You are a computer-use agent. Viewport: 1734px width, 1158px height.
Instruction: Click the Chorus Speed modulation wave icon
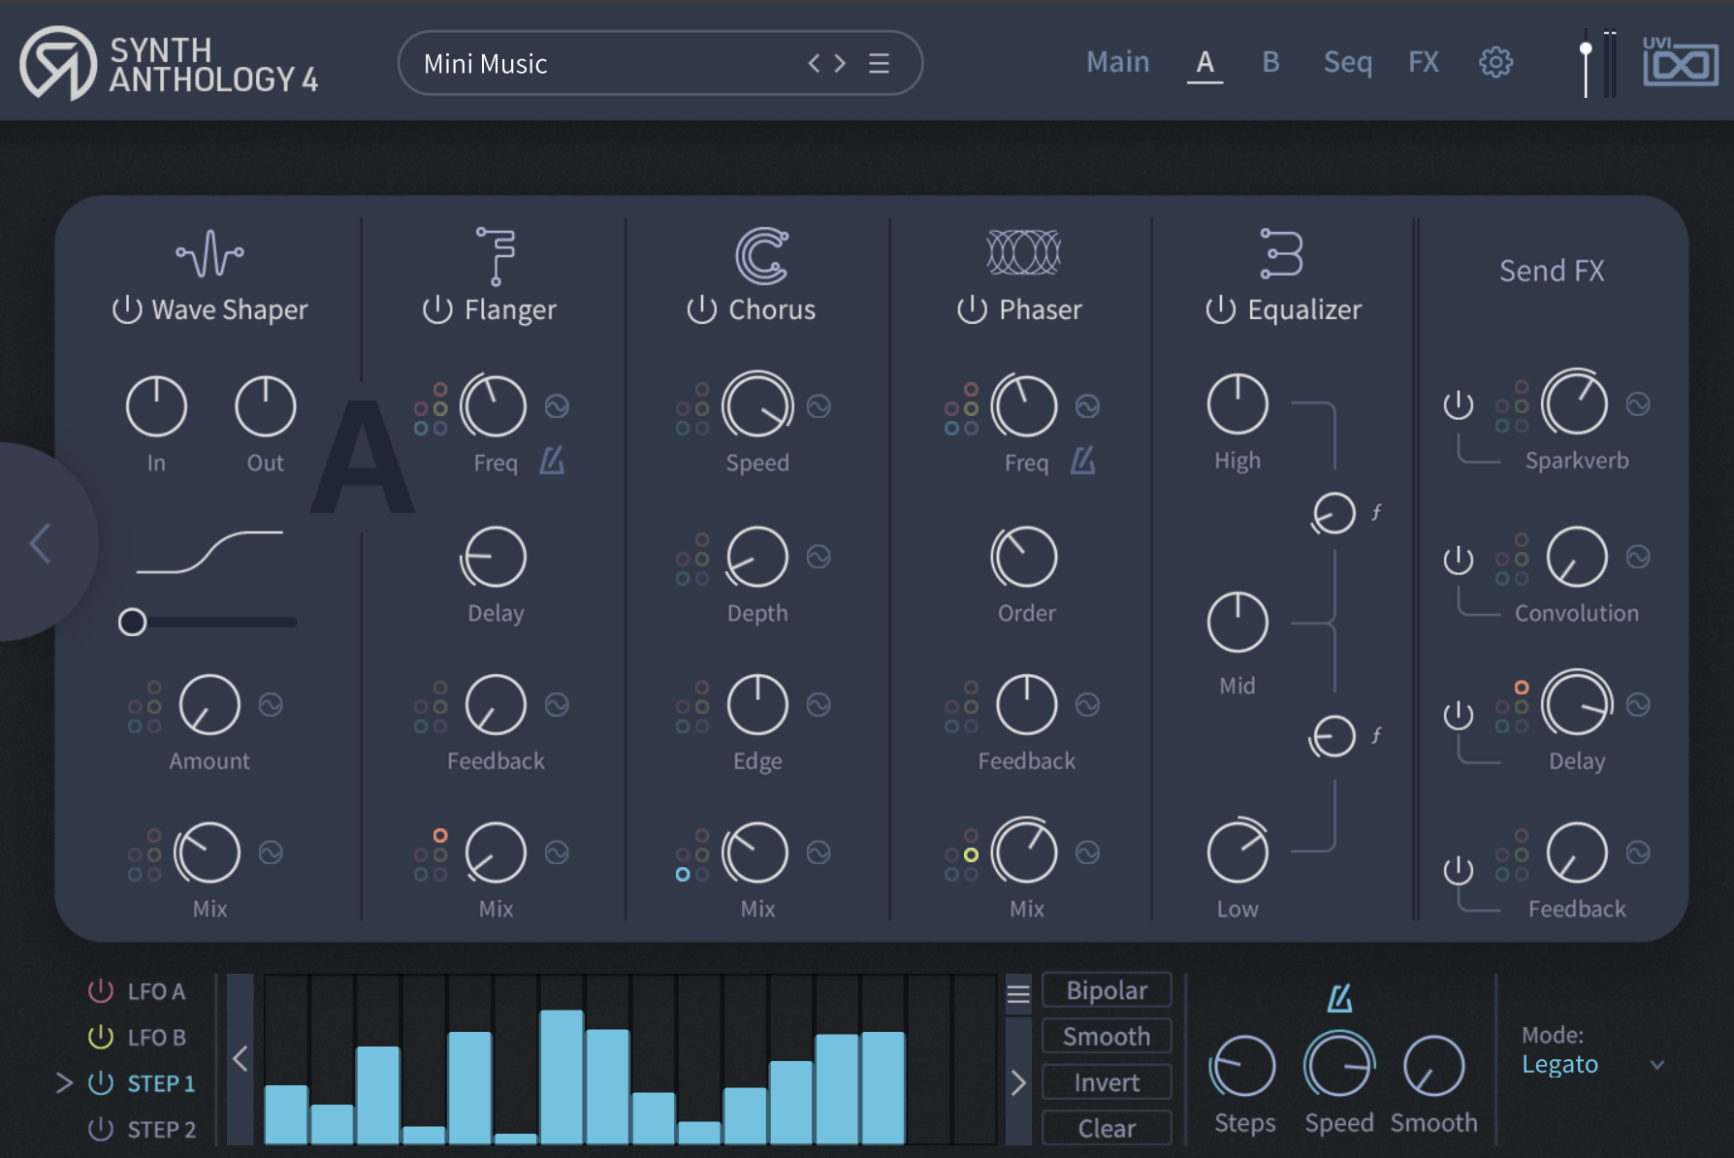pyautogui.click(x=819, y=406)
